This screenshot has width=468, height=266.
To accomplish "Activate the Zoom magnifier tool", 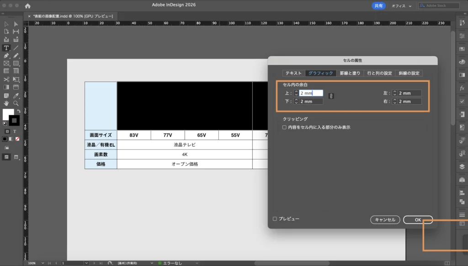I will 16,103.
